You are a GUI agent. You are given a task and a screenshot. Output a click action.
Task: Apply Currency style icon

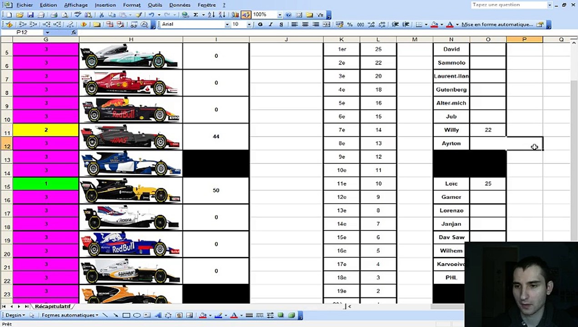tap(339, 24)
